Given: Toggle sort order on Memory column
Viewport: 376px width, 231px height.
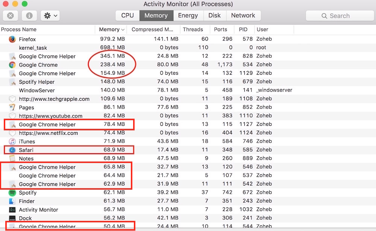Looking at the screenshot, I should click(x=111, y=30).
